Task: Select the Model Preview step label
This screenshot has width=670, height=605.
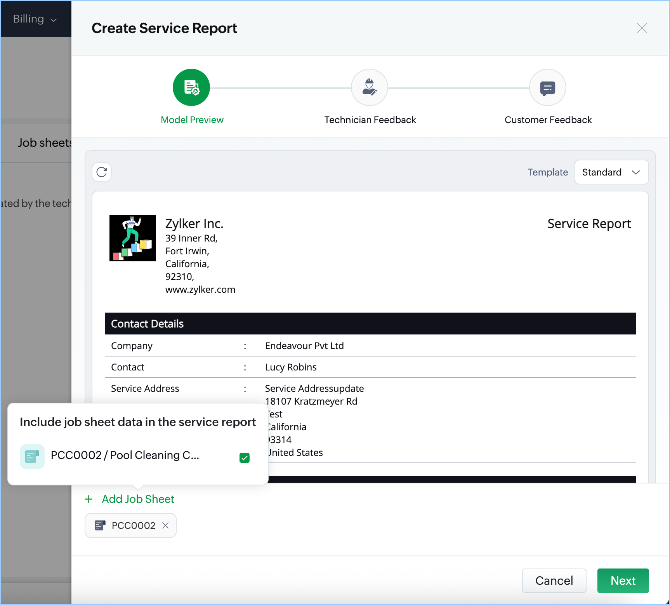Action: pos(192,120)
